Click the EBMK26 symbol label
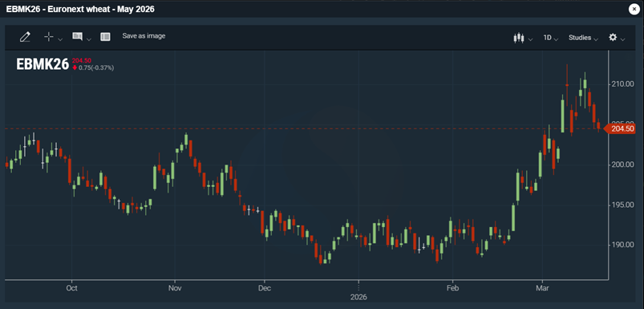 tap(43, 64)
